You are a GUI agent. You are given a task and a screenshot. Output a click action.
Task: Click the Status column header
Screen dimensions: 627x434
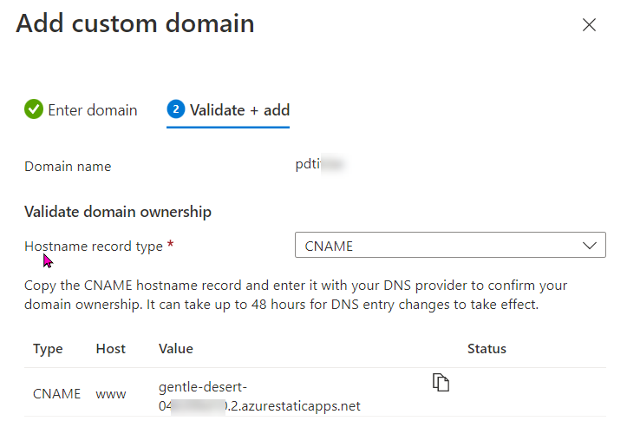pyautogui.click(x=487, y=349)
